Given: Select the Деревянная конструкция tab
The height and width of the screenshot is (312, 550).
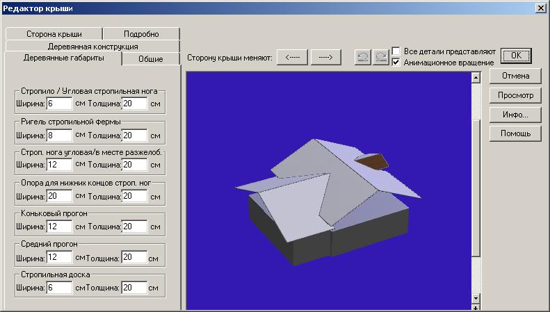Looking at the screenshot, I should point(92,47).
